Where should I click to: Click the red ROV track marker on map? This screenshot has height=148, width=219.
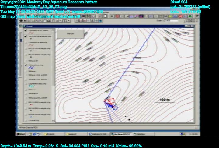[110, 100]
